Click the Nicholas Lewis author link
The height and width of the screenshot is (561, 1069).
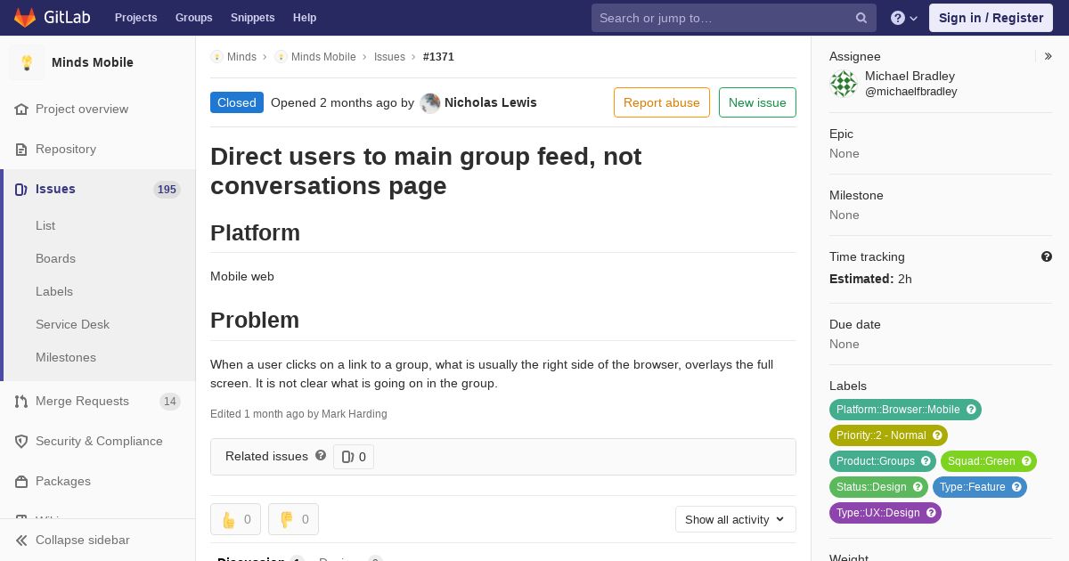click(x=490, y=102)
